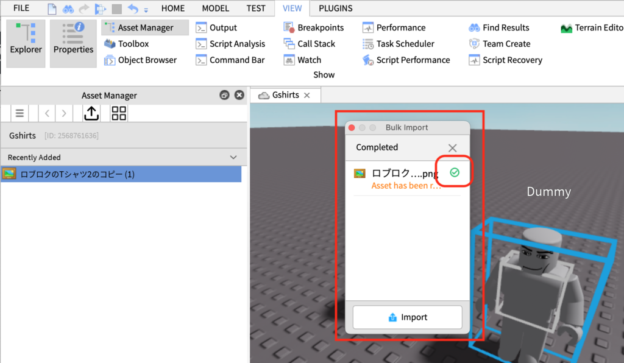Open Script Analysis window
Image resolution: width=624 pixels, height=363 pixels.
point(230,44)
